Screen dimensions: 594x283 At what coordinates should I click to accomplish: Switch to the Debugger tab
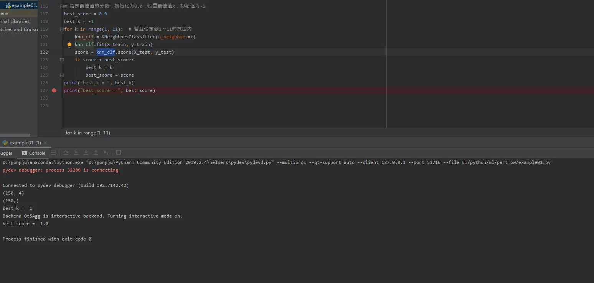[7, 153]
